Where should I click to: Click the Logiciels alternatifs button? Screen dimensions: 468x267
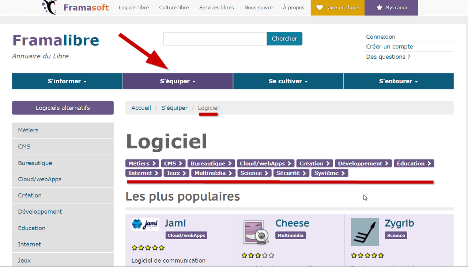point(63,108)
